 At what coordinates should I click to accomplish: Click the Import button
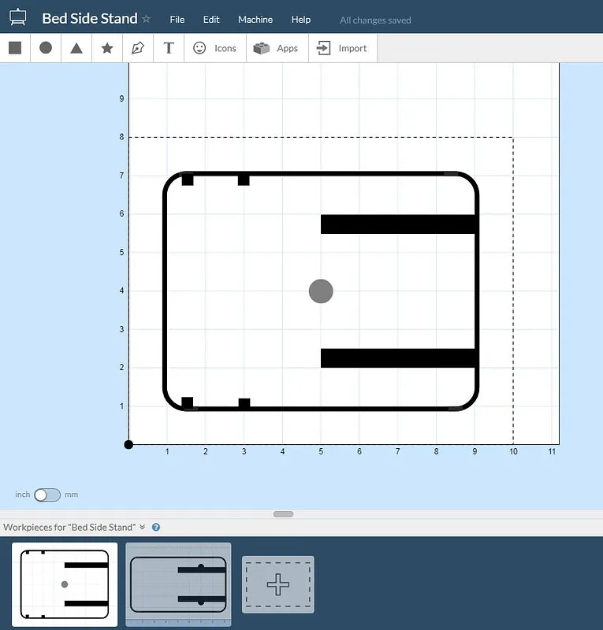coord(342,48)
